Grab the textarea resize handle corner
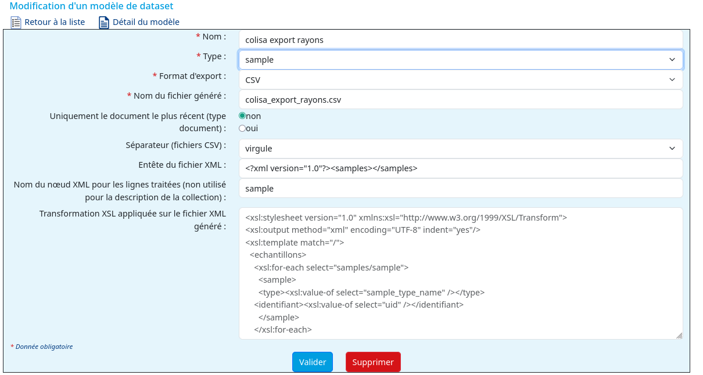 click(x=679, y=336)
